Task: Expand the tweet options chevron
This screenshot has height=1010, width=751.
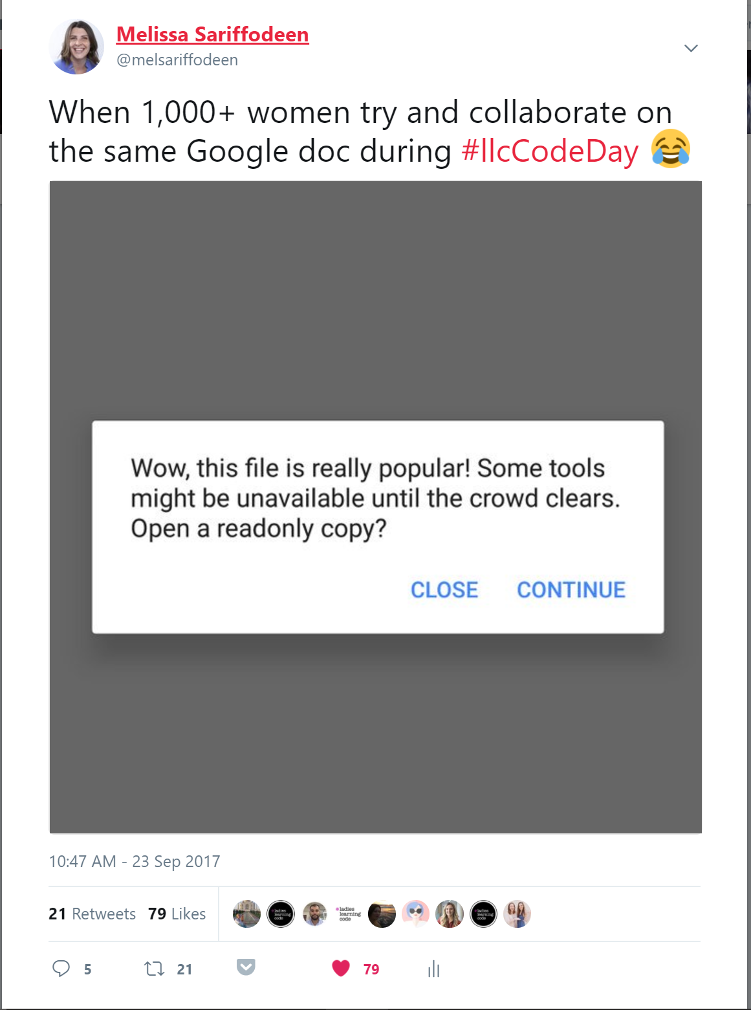Action: [691, 49]
